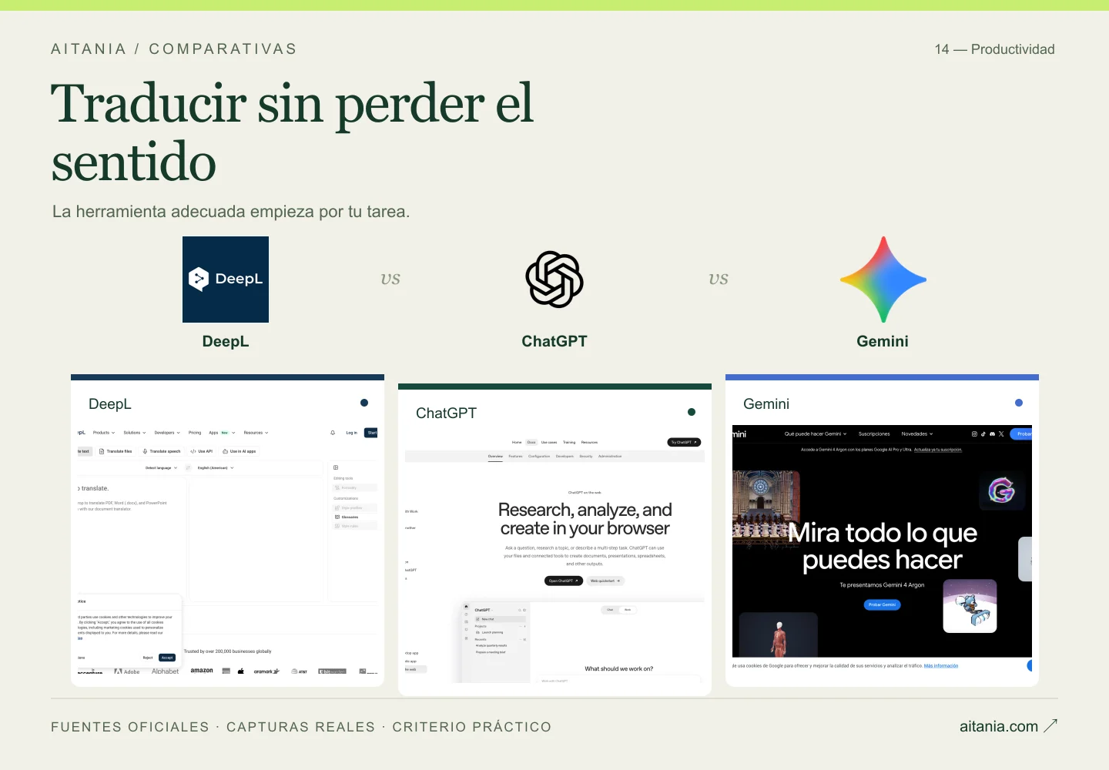
Task: Click Log in on DeepL capture
Action: coord(351,433)
